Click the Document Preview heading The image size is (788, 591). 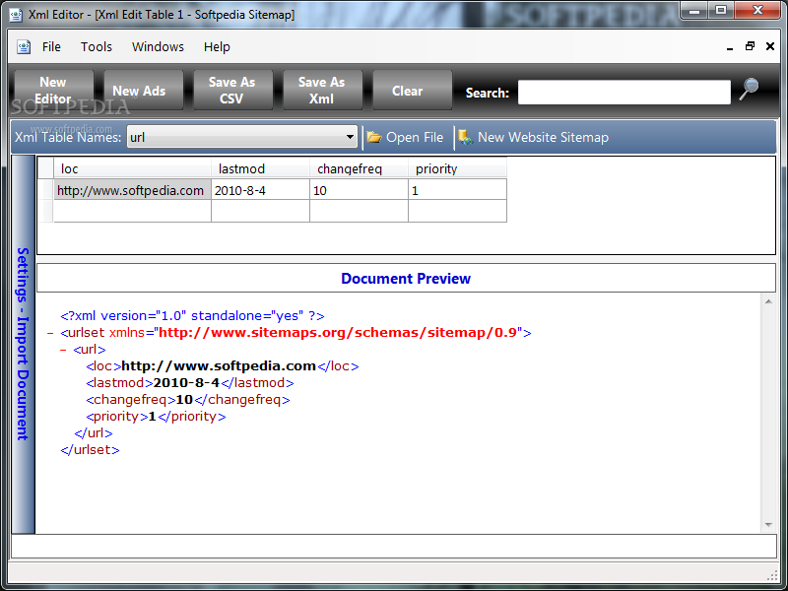pos(406,279)
